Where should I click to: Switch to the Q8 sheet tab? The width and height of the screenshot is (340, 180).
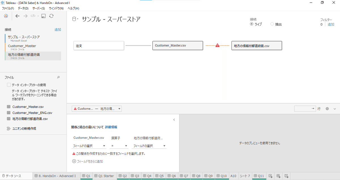click(x=196, y=176)
